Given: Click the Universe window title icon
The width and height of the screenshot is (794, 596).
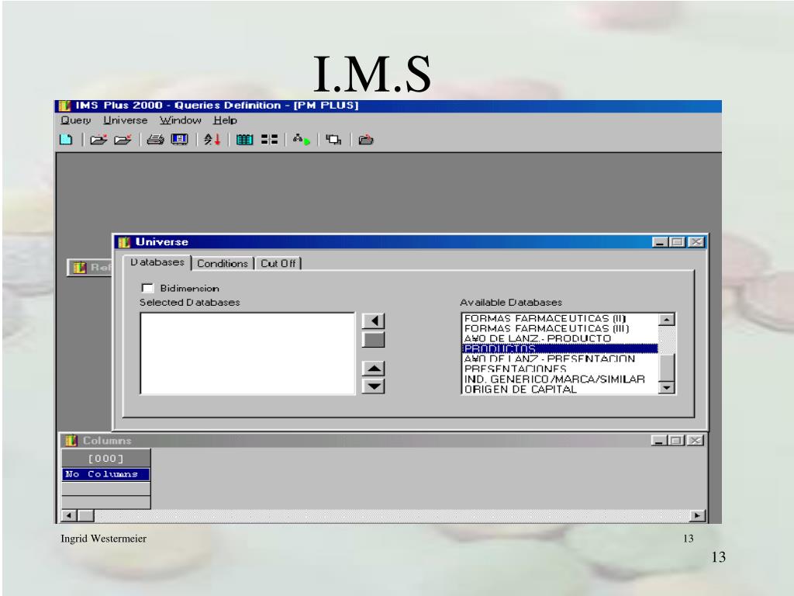Looking at the screenshot, I should [124, 242].
